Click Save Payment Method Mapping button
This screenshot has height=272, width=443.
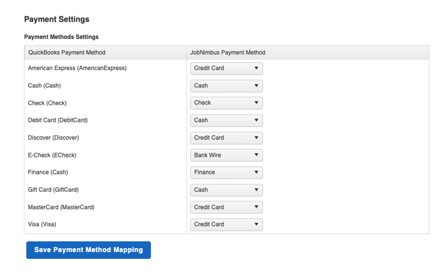click(89, 250)
